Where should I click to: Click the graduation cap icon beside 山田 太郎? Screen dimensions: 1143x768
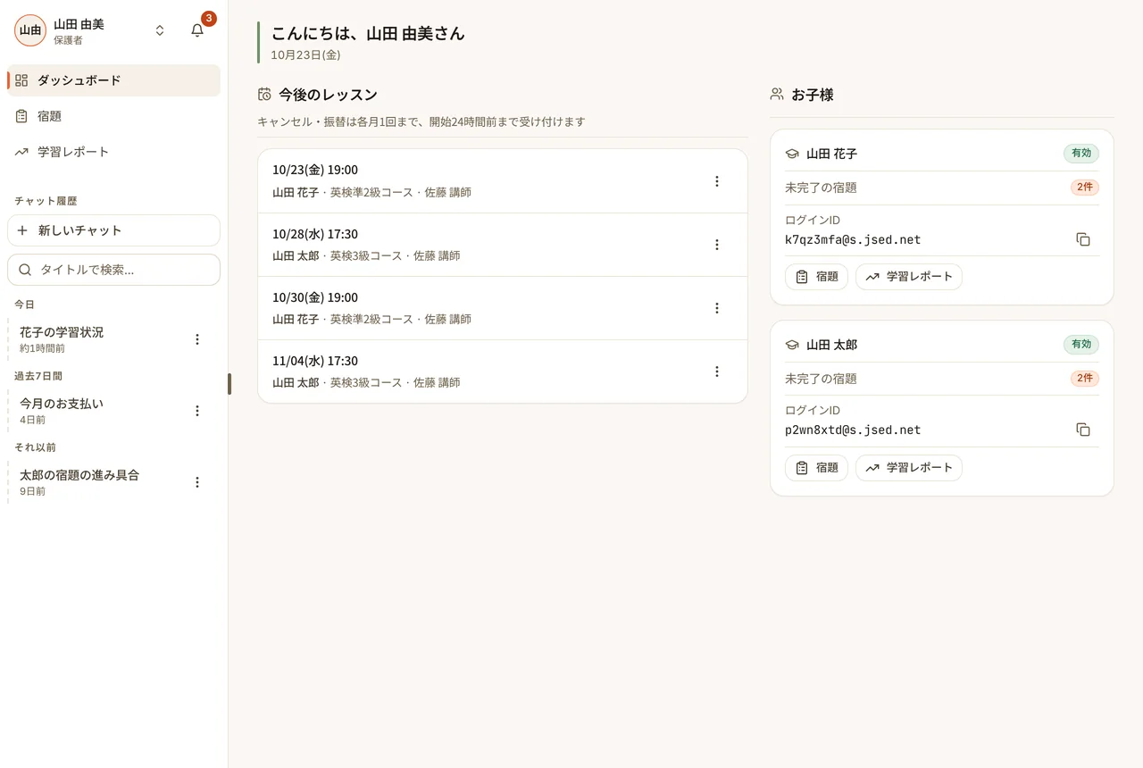(x=792, y=345)
